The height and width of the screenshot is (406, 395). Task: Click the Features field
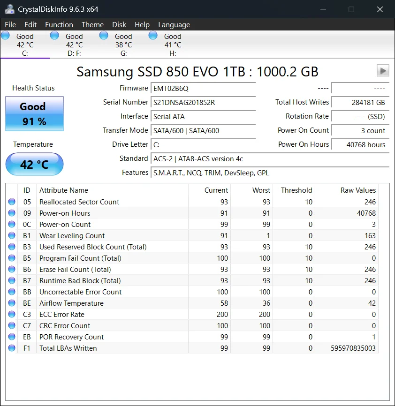270,173
